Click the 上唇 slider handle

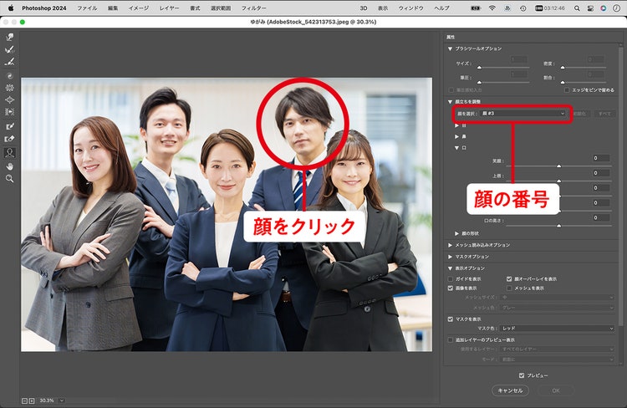pyautogui.click(x=559, y=181)
